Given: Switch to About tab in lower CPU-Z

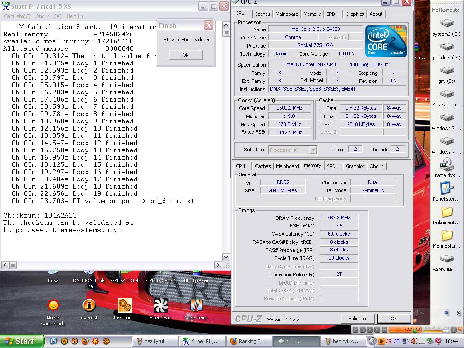Looking at the screenshot, I should pyautogui.click(x=377, y=166).
